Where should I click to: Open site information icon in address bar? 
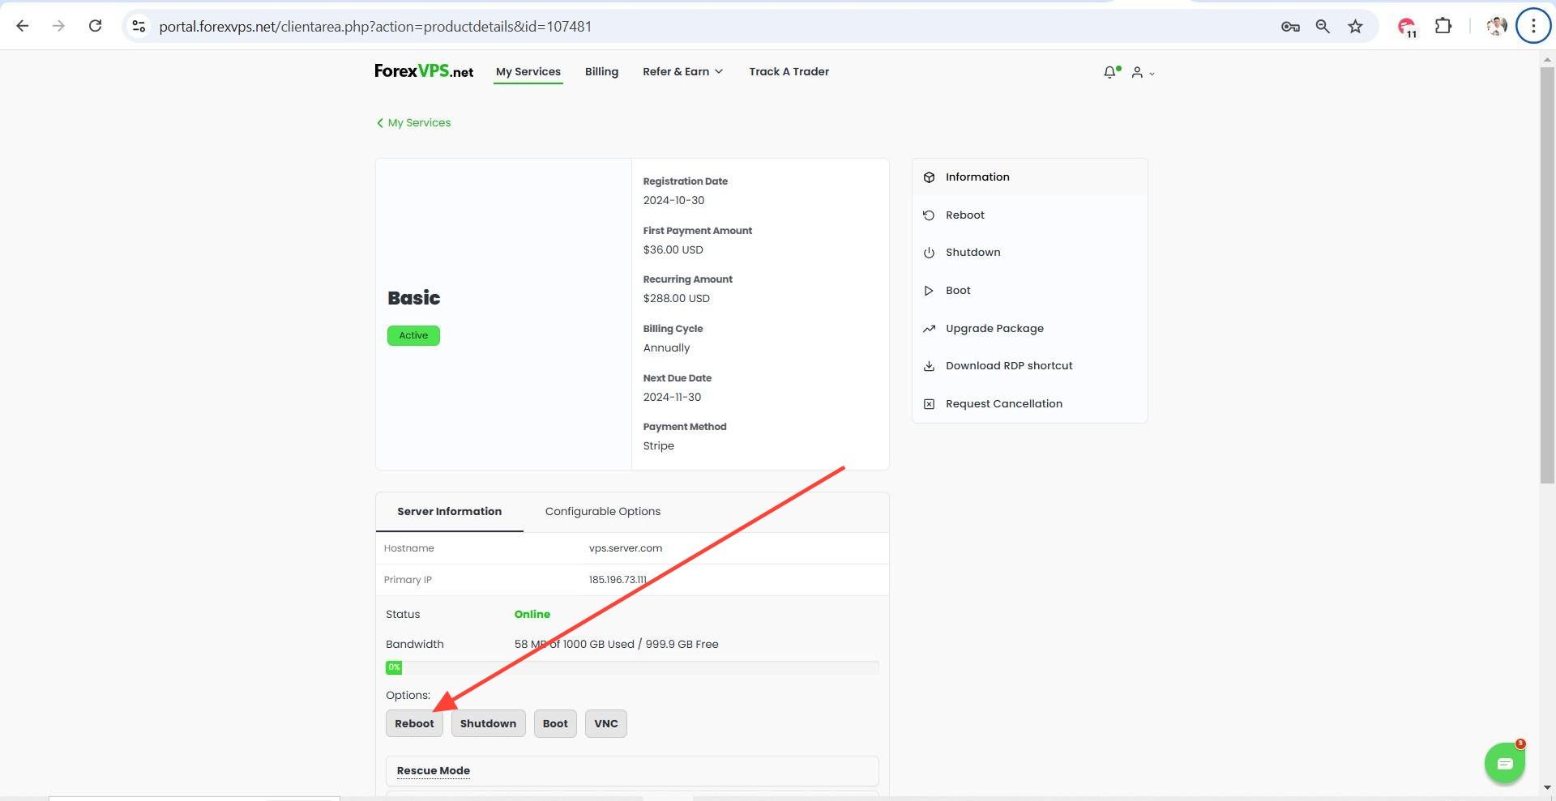[x=139, y=26]
